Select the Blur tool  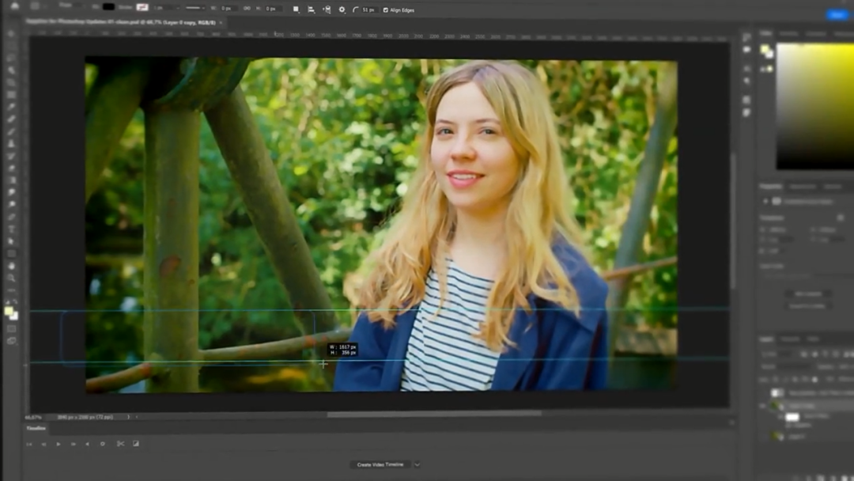pos(11,192)
